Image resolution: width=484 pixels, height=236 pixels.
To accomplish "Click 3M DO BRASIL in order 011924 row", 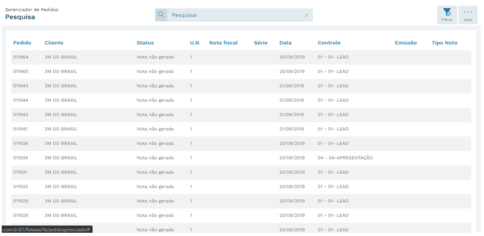I will coord(61,158).
